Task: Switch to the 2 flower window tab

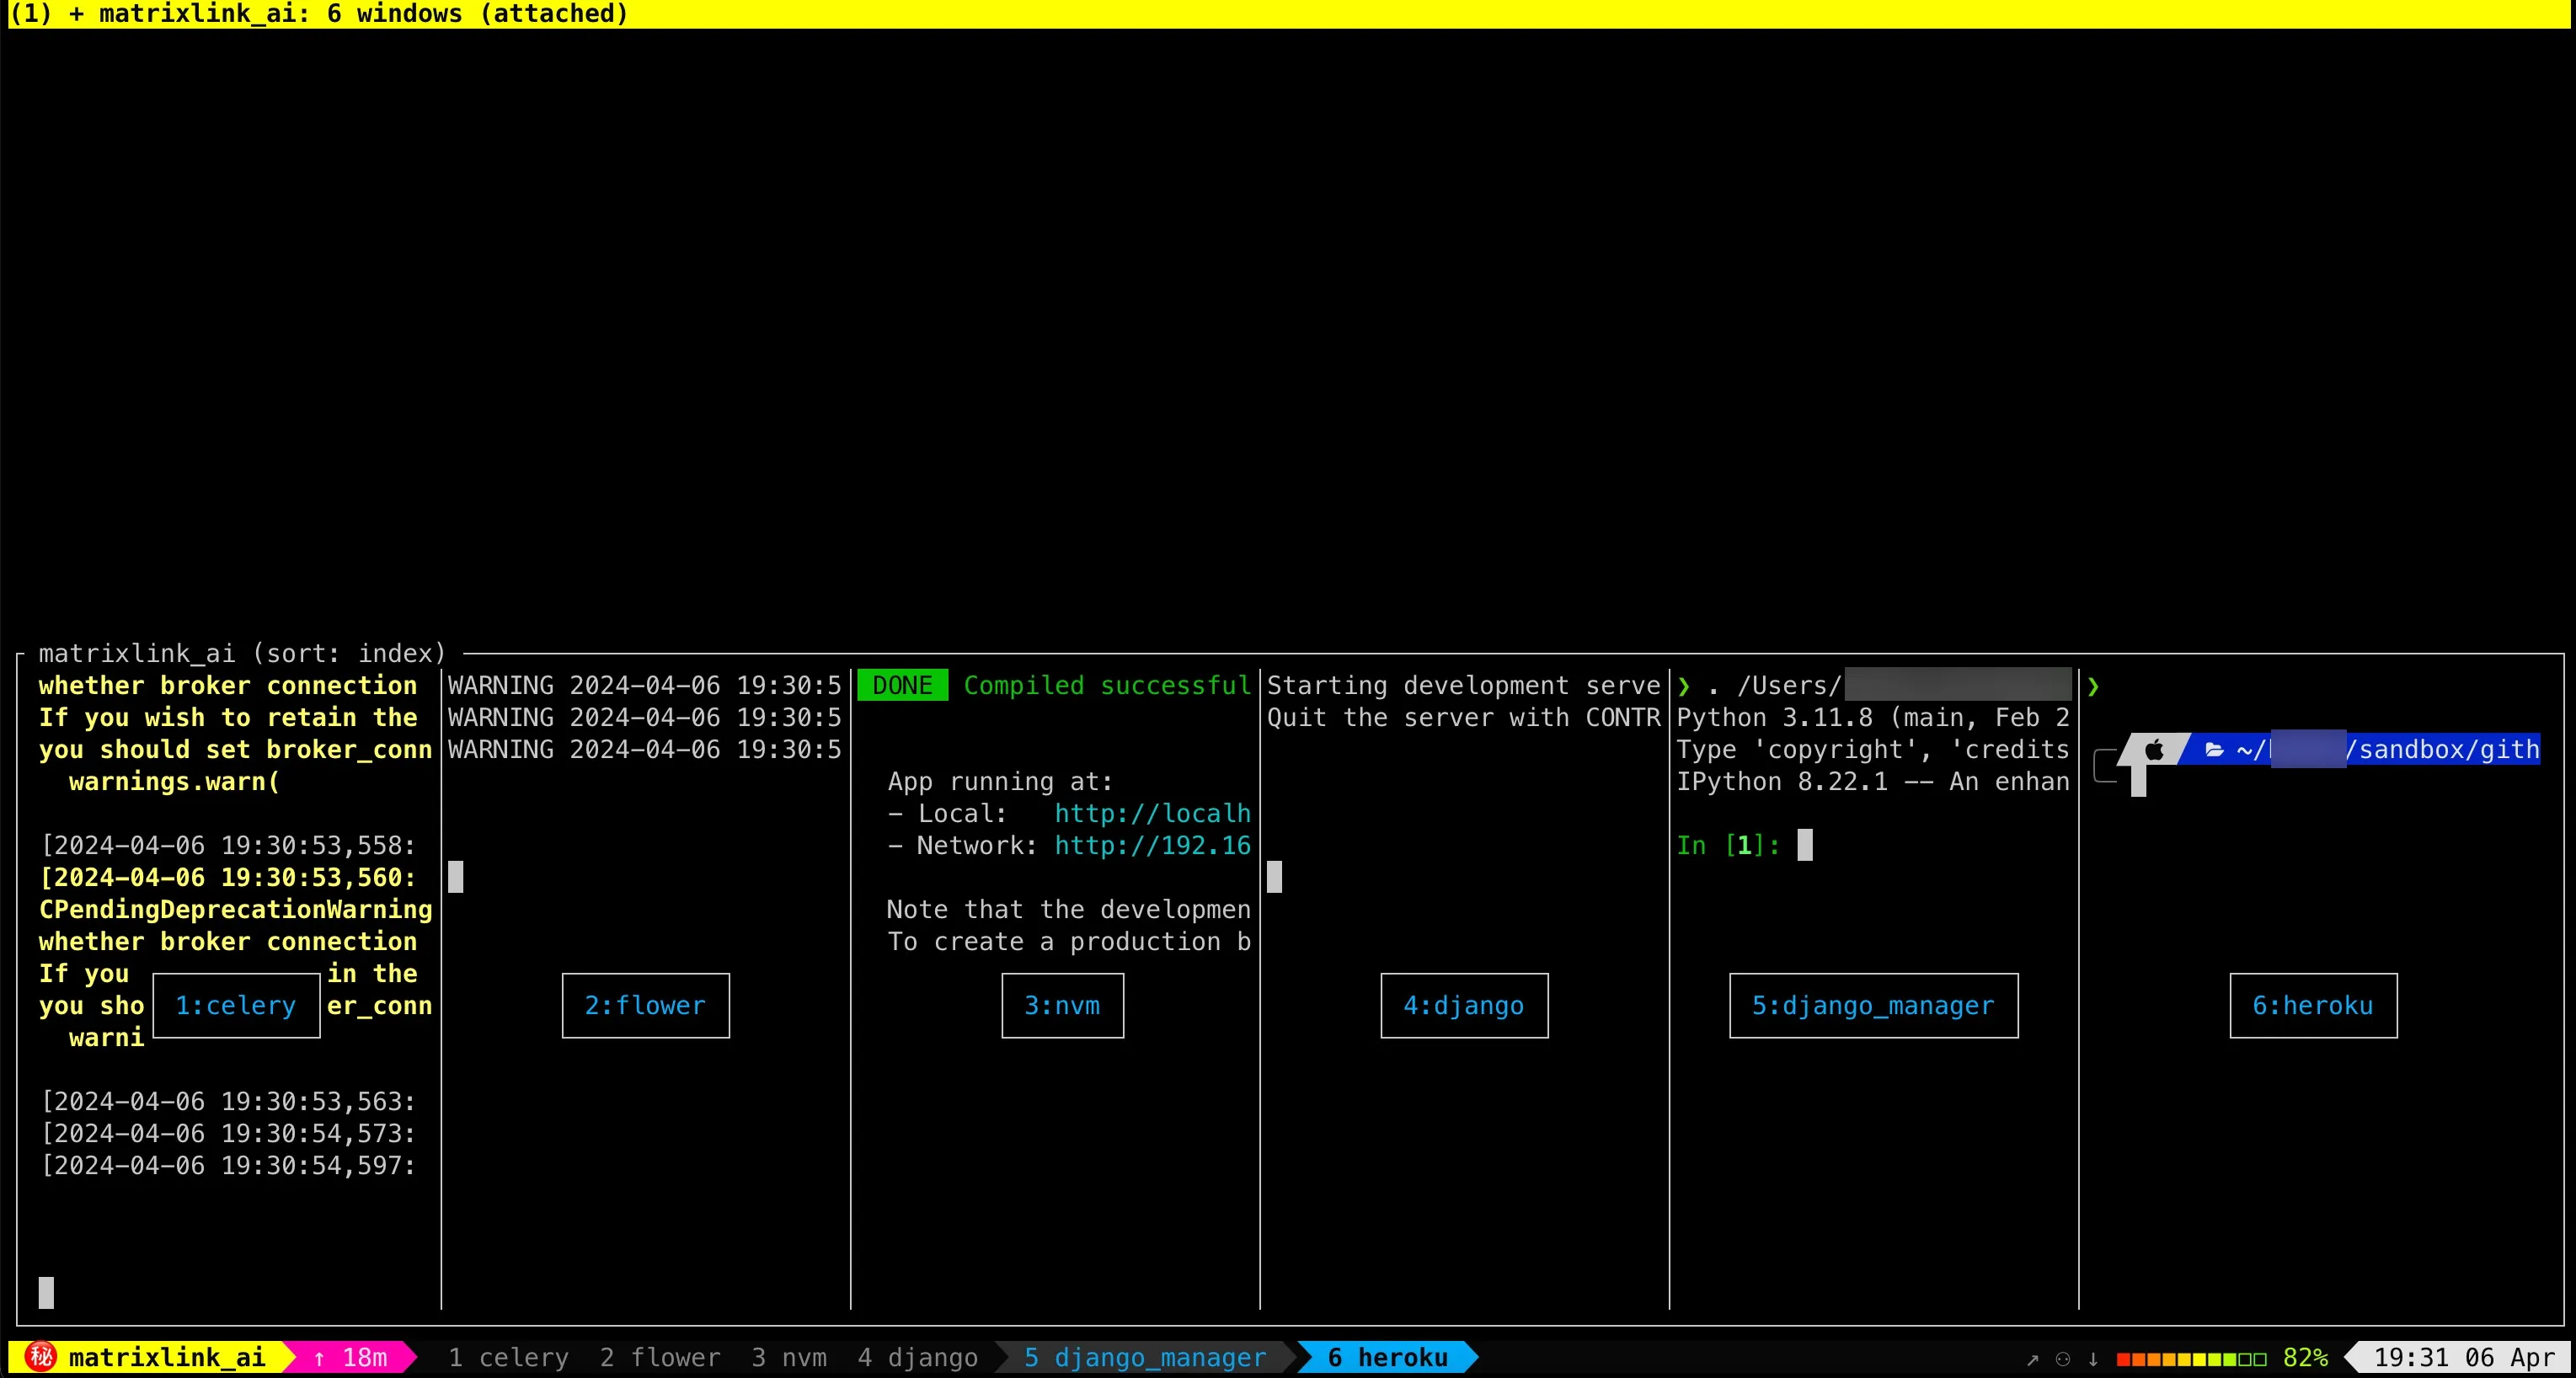Action: click(660, 1357)
